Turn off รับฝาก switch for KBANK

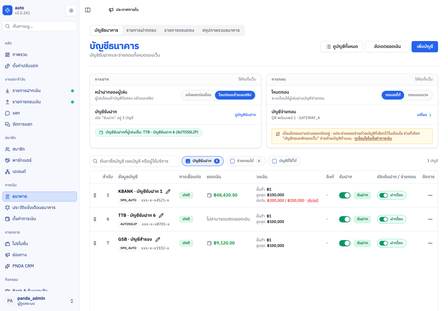345,195
